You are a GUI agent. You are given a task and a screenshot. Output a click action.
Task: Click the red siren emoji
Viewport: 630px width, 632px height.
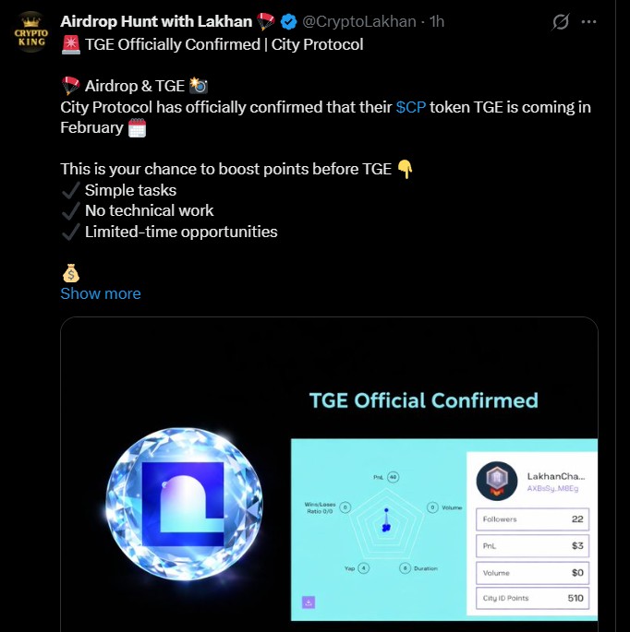tap(70, 44)
